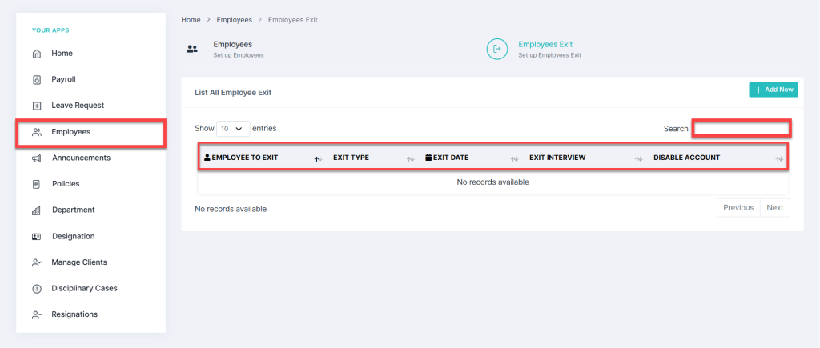Click the Leave Request plus icon
This screenshot has height=348, width=820.
click(36, 106)
